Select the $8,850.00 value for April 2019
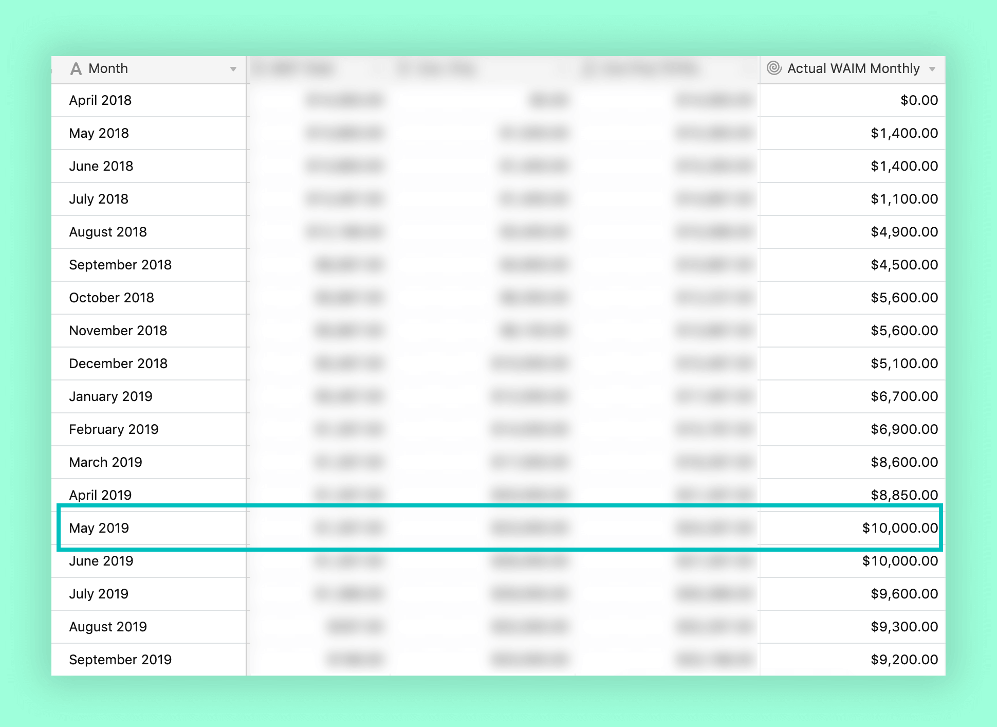 (903, 495)
